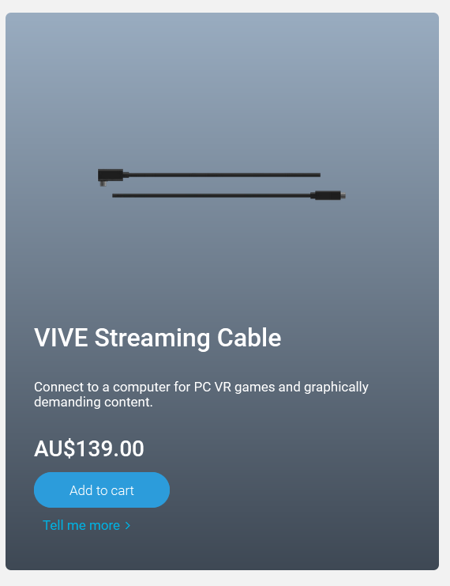Click the lower cable strand in the image
The image size is (450, 586).
tap(212, 195)
